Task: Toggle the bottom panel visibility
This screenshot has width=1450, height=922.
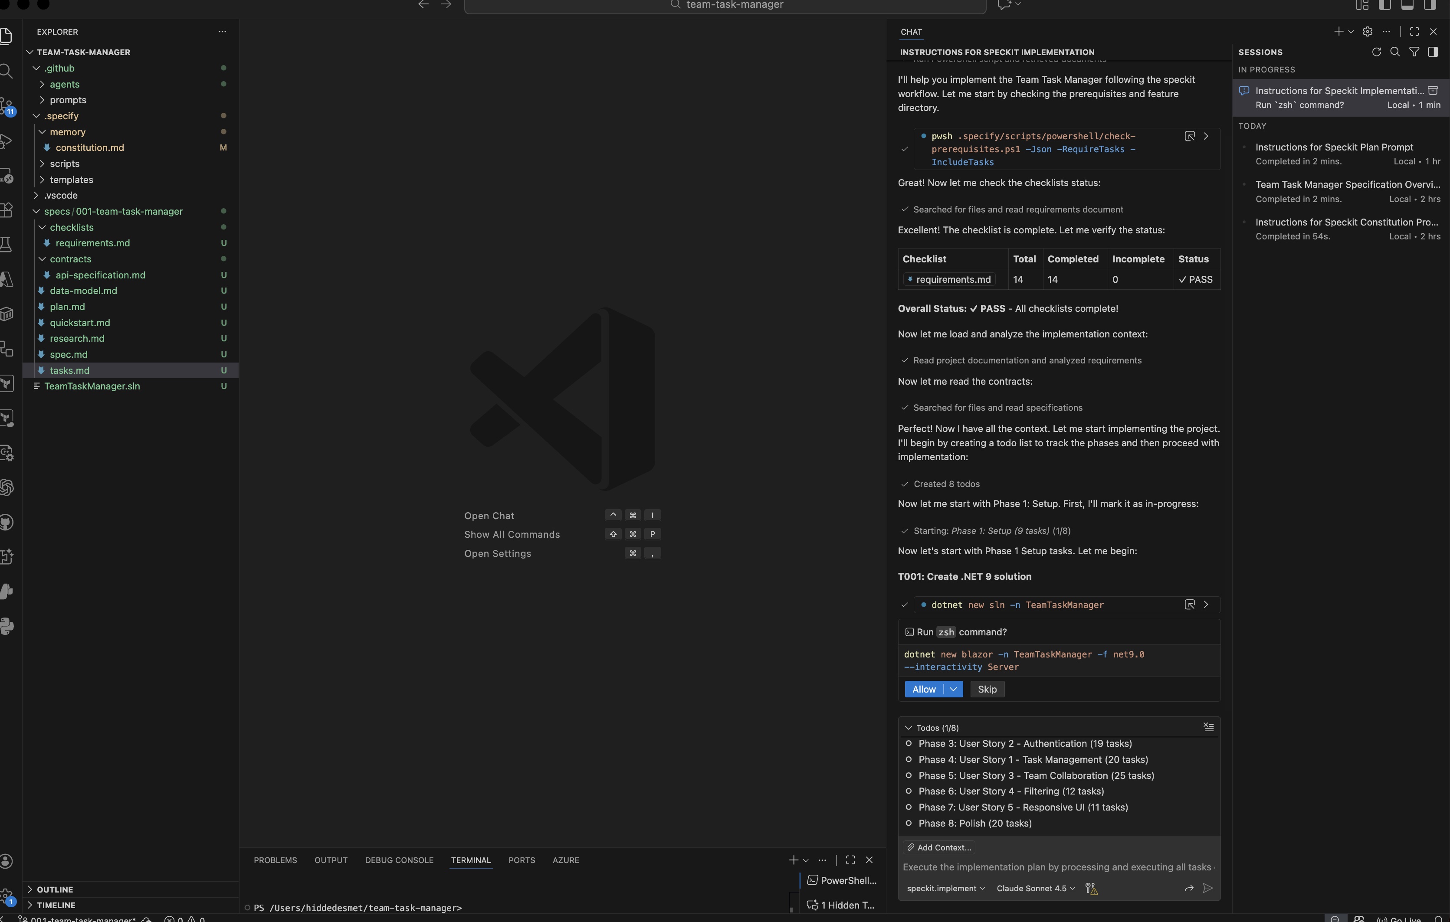Action: (1408, 5)
